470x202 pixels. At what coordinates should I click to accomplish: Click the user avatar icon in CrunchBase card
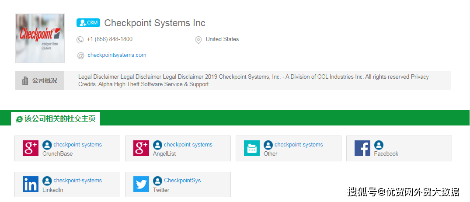pyautogui.click(x=47, y=145)
